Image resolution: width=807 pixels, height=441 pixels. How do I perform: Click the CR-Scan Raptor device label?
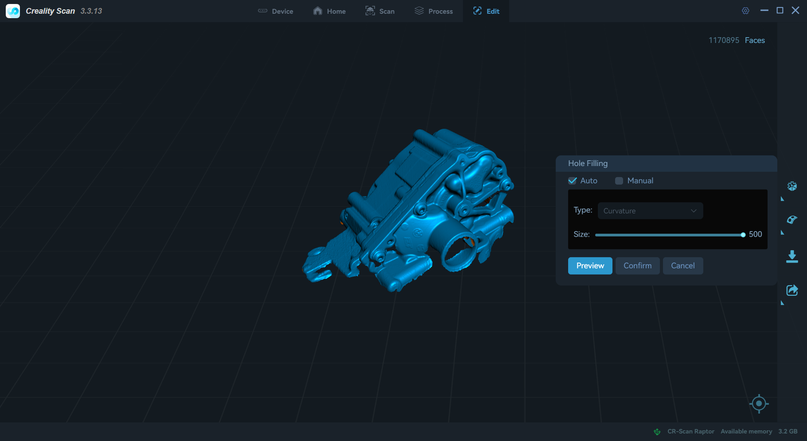pos(691,431)
